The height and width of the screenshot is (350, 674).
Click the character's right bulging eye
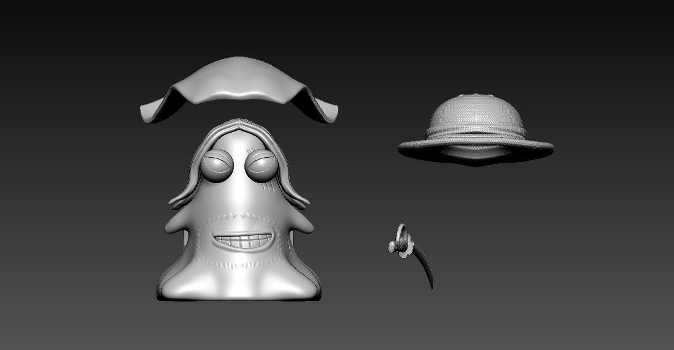[x=261, y=166]
